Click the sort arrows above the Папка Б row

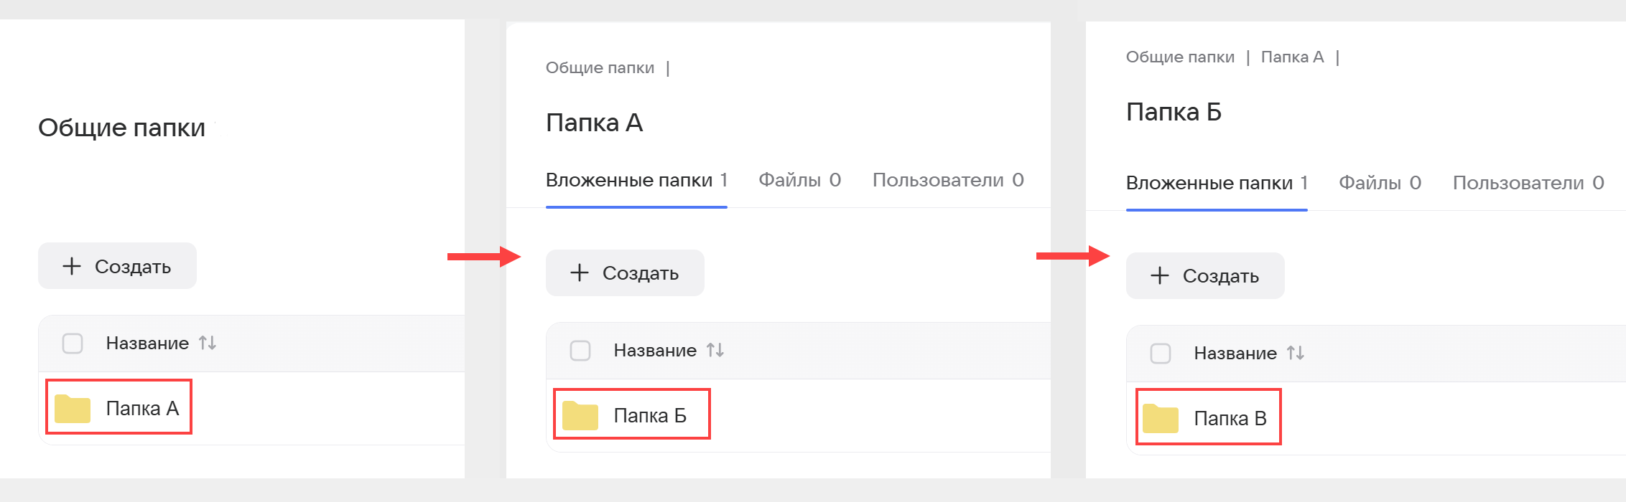pos(715,351)
